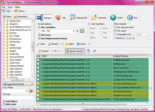Open the Manual edit tool

coord(78,18)
